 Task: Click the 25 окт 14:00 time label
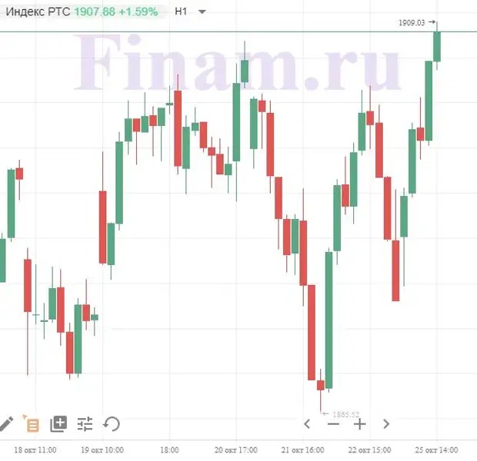point(435,449)
